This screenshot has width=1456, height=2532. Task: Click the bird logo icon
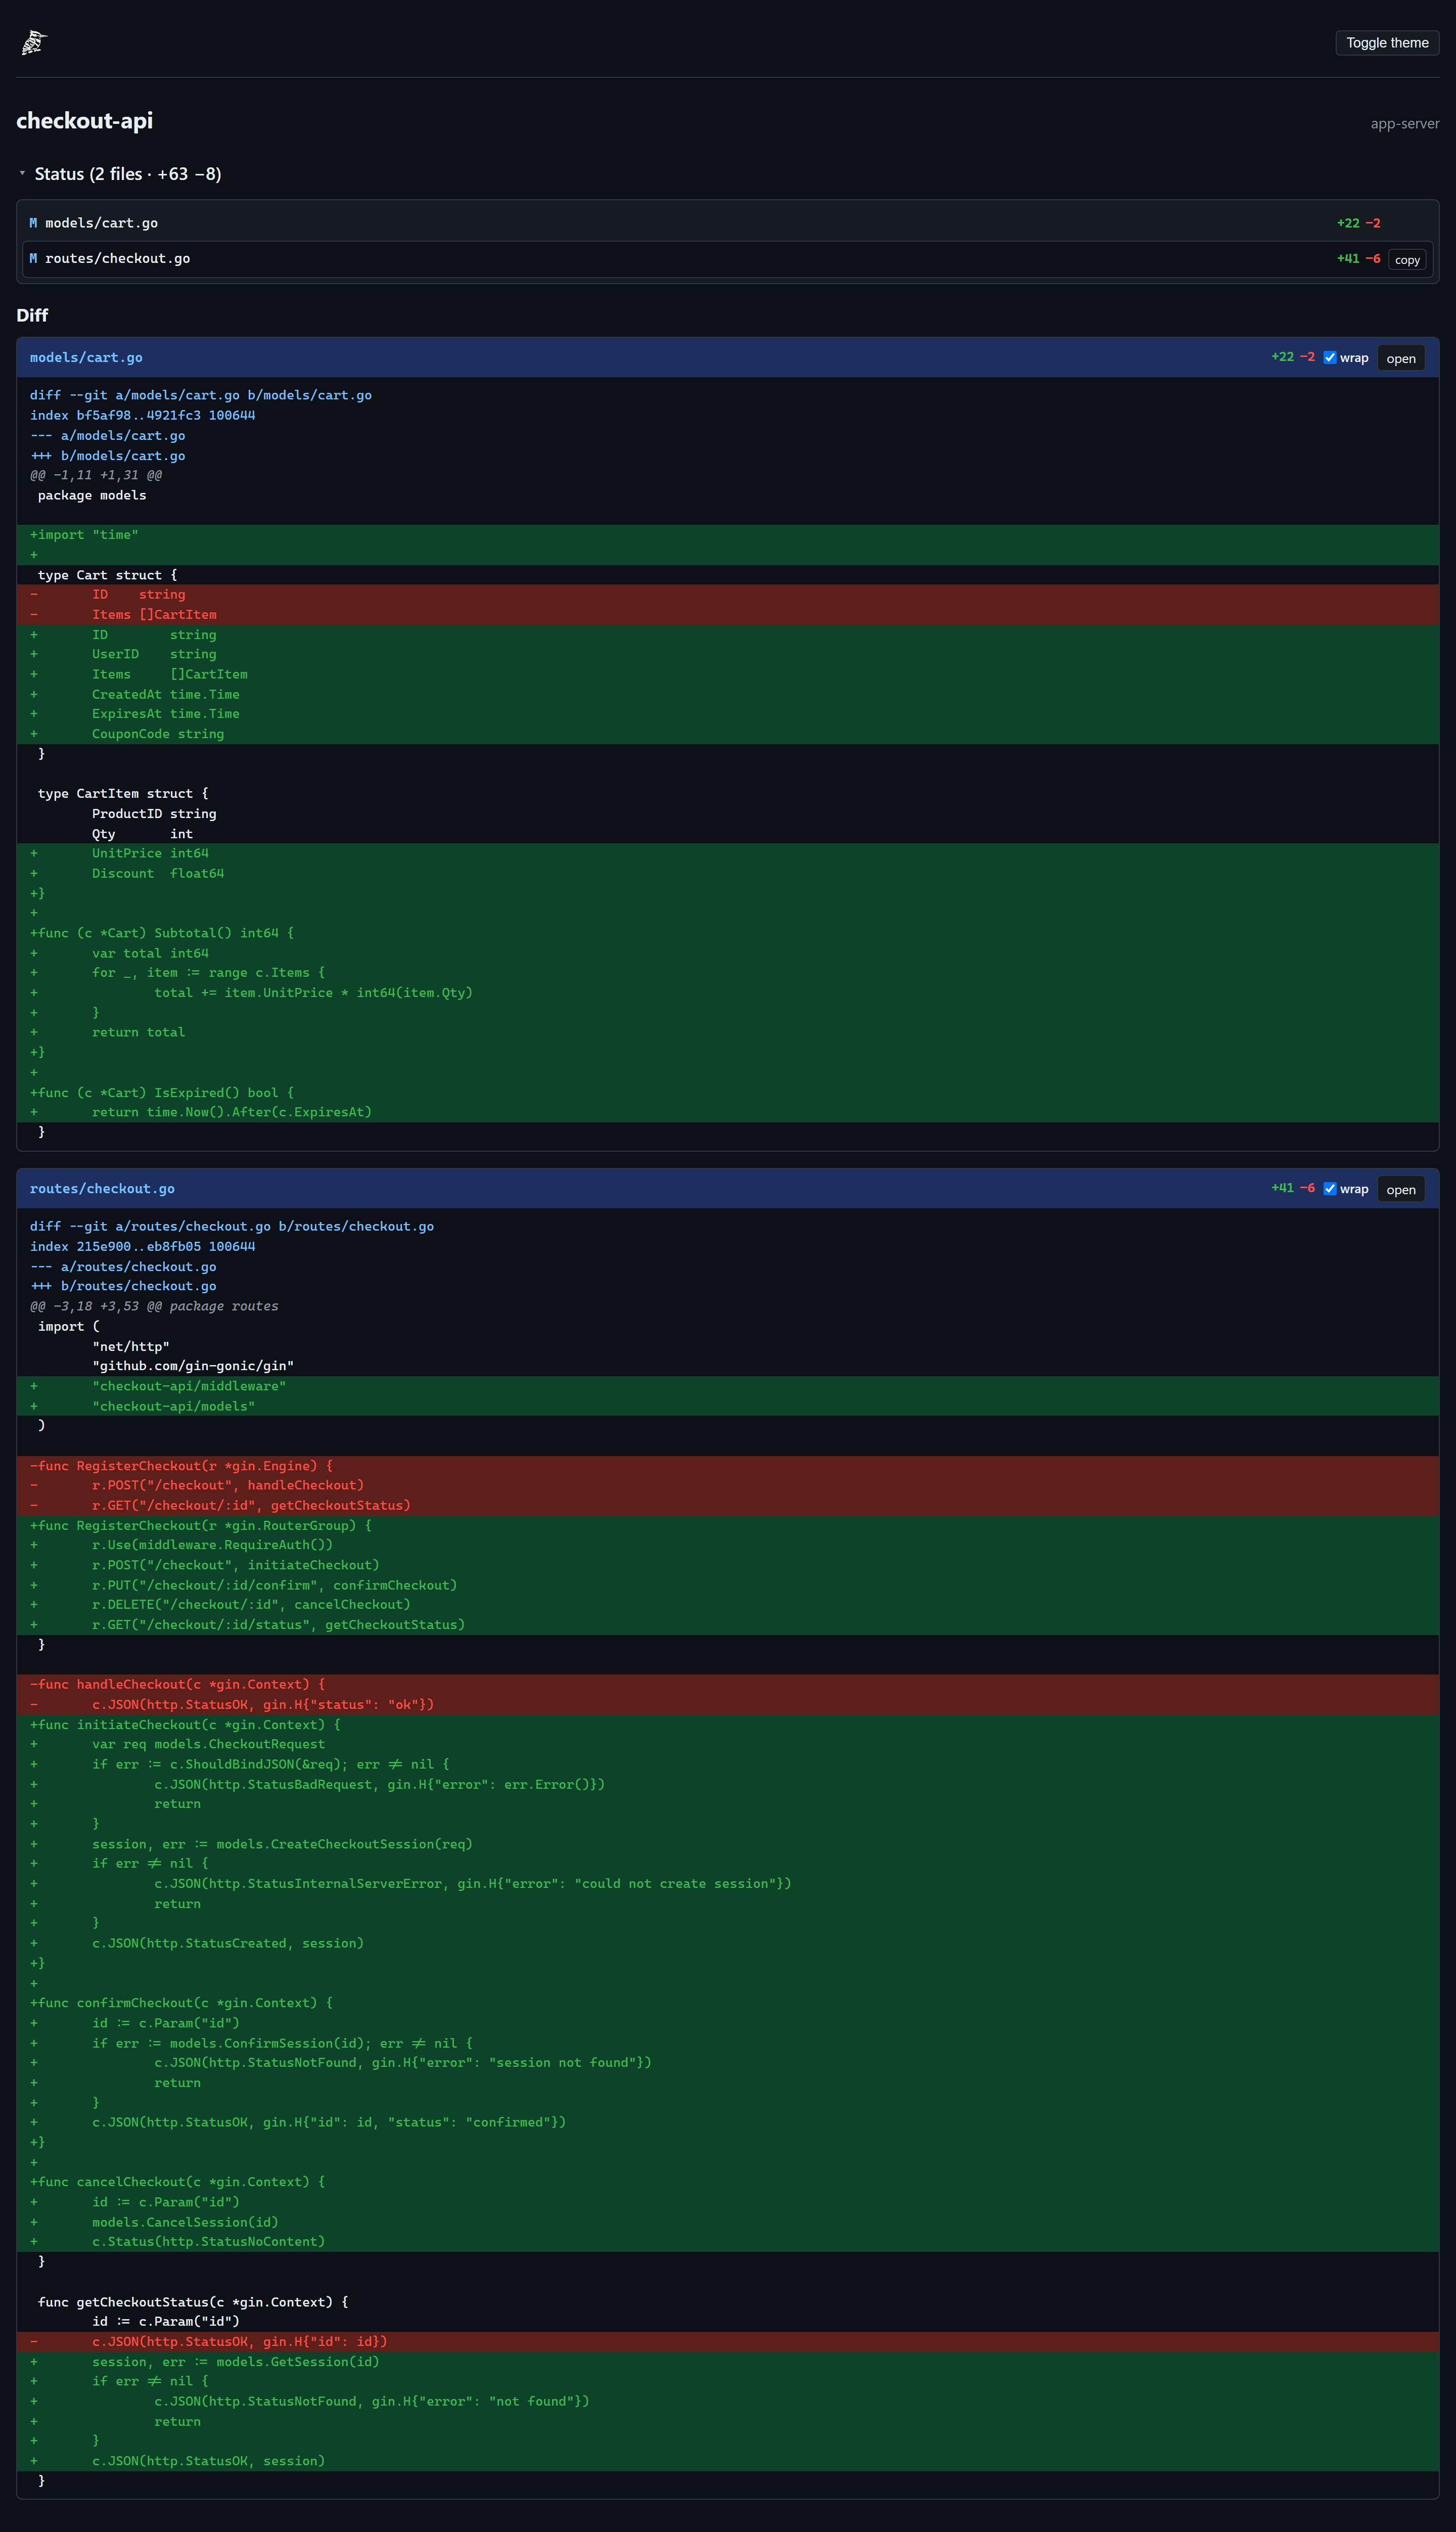point(34,43)
